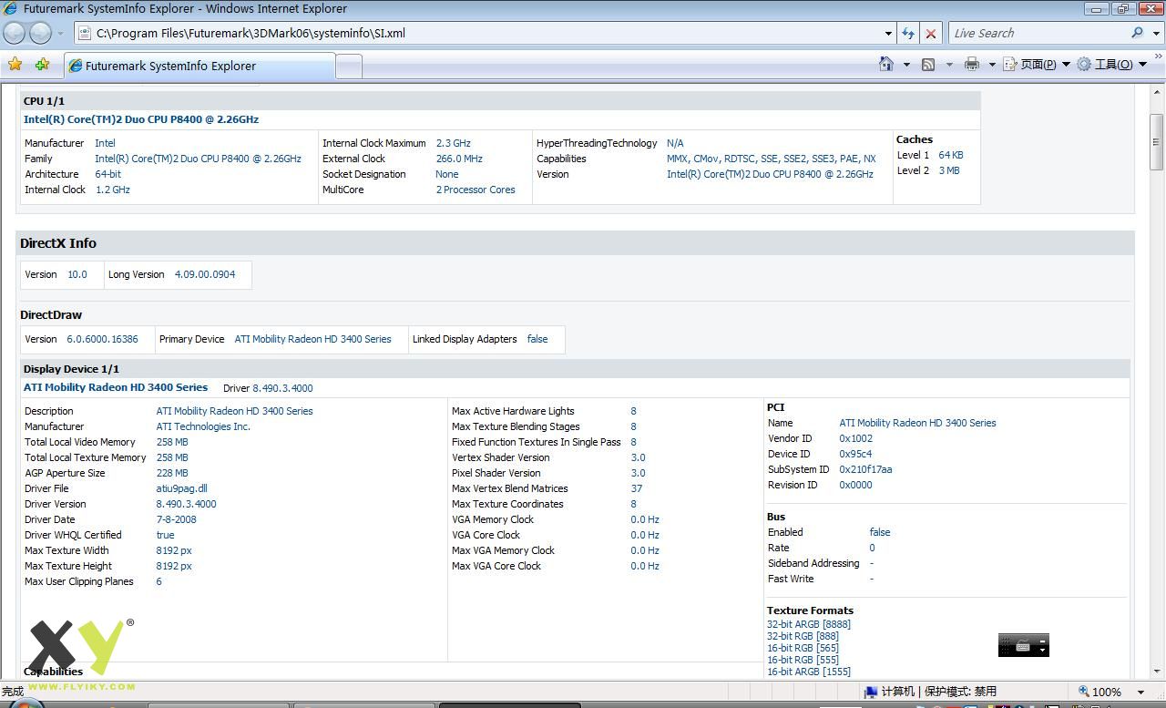Open the Tools (工具) menu dropdown arrow

pyautogui.click(x=1141, y=65)
